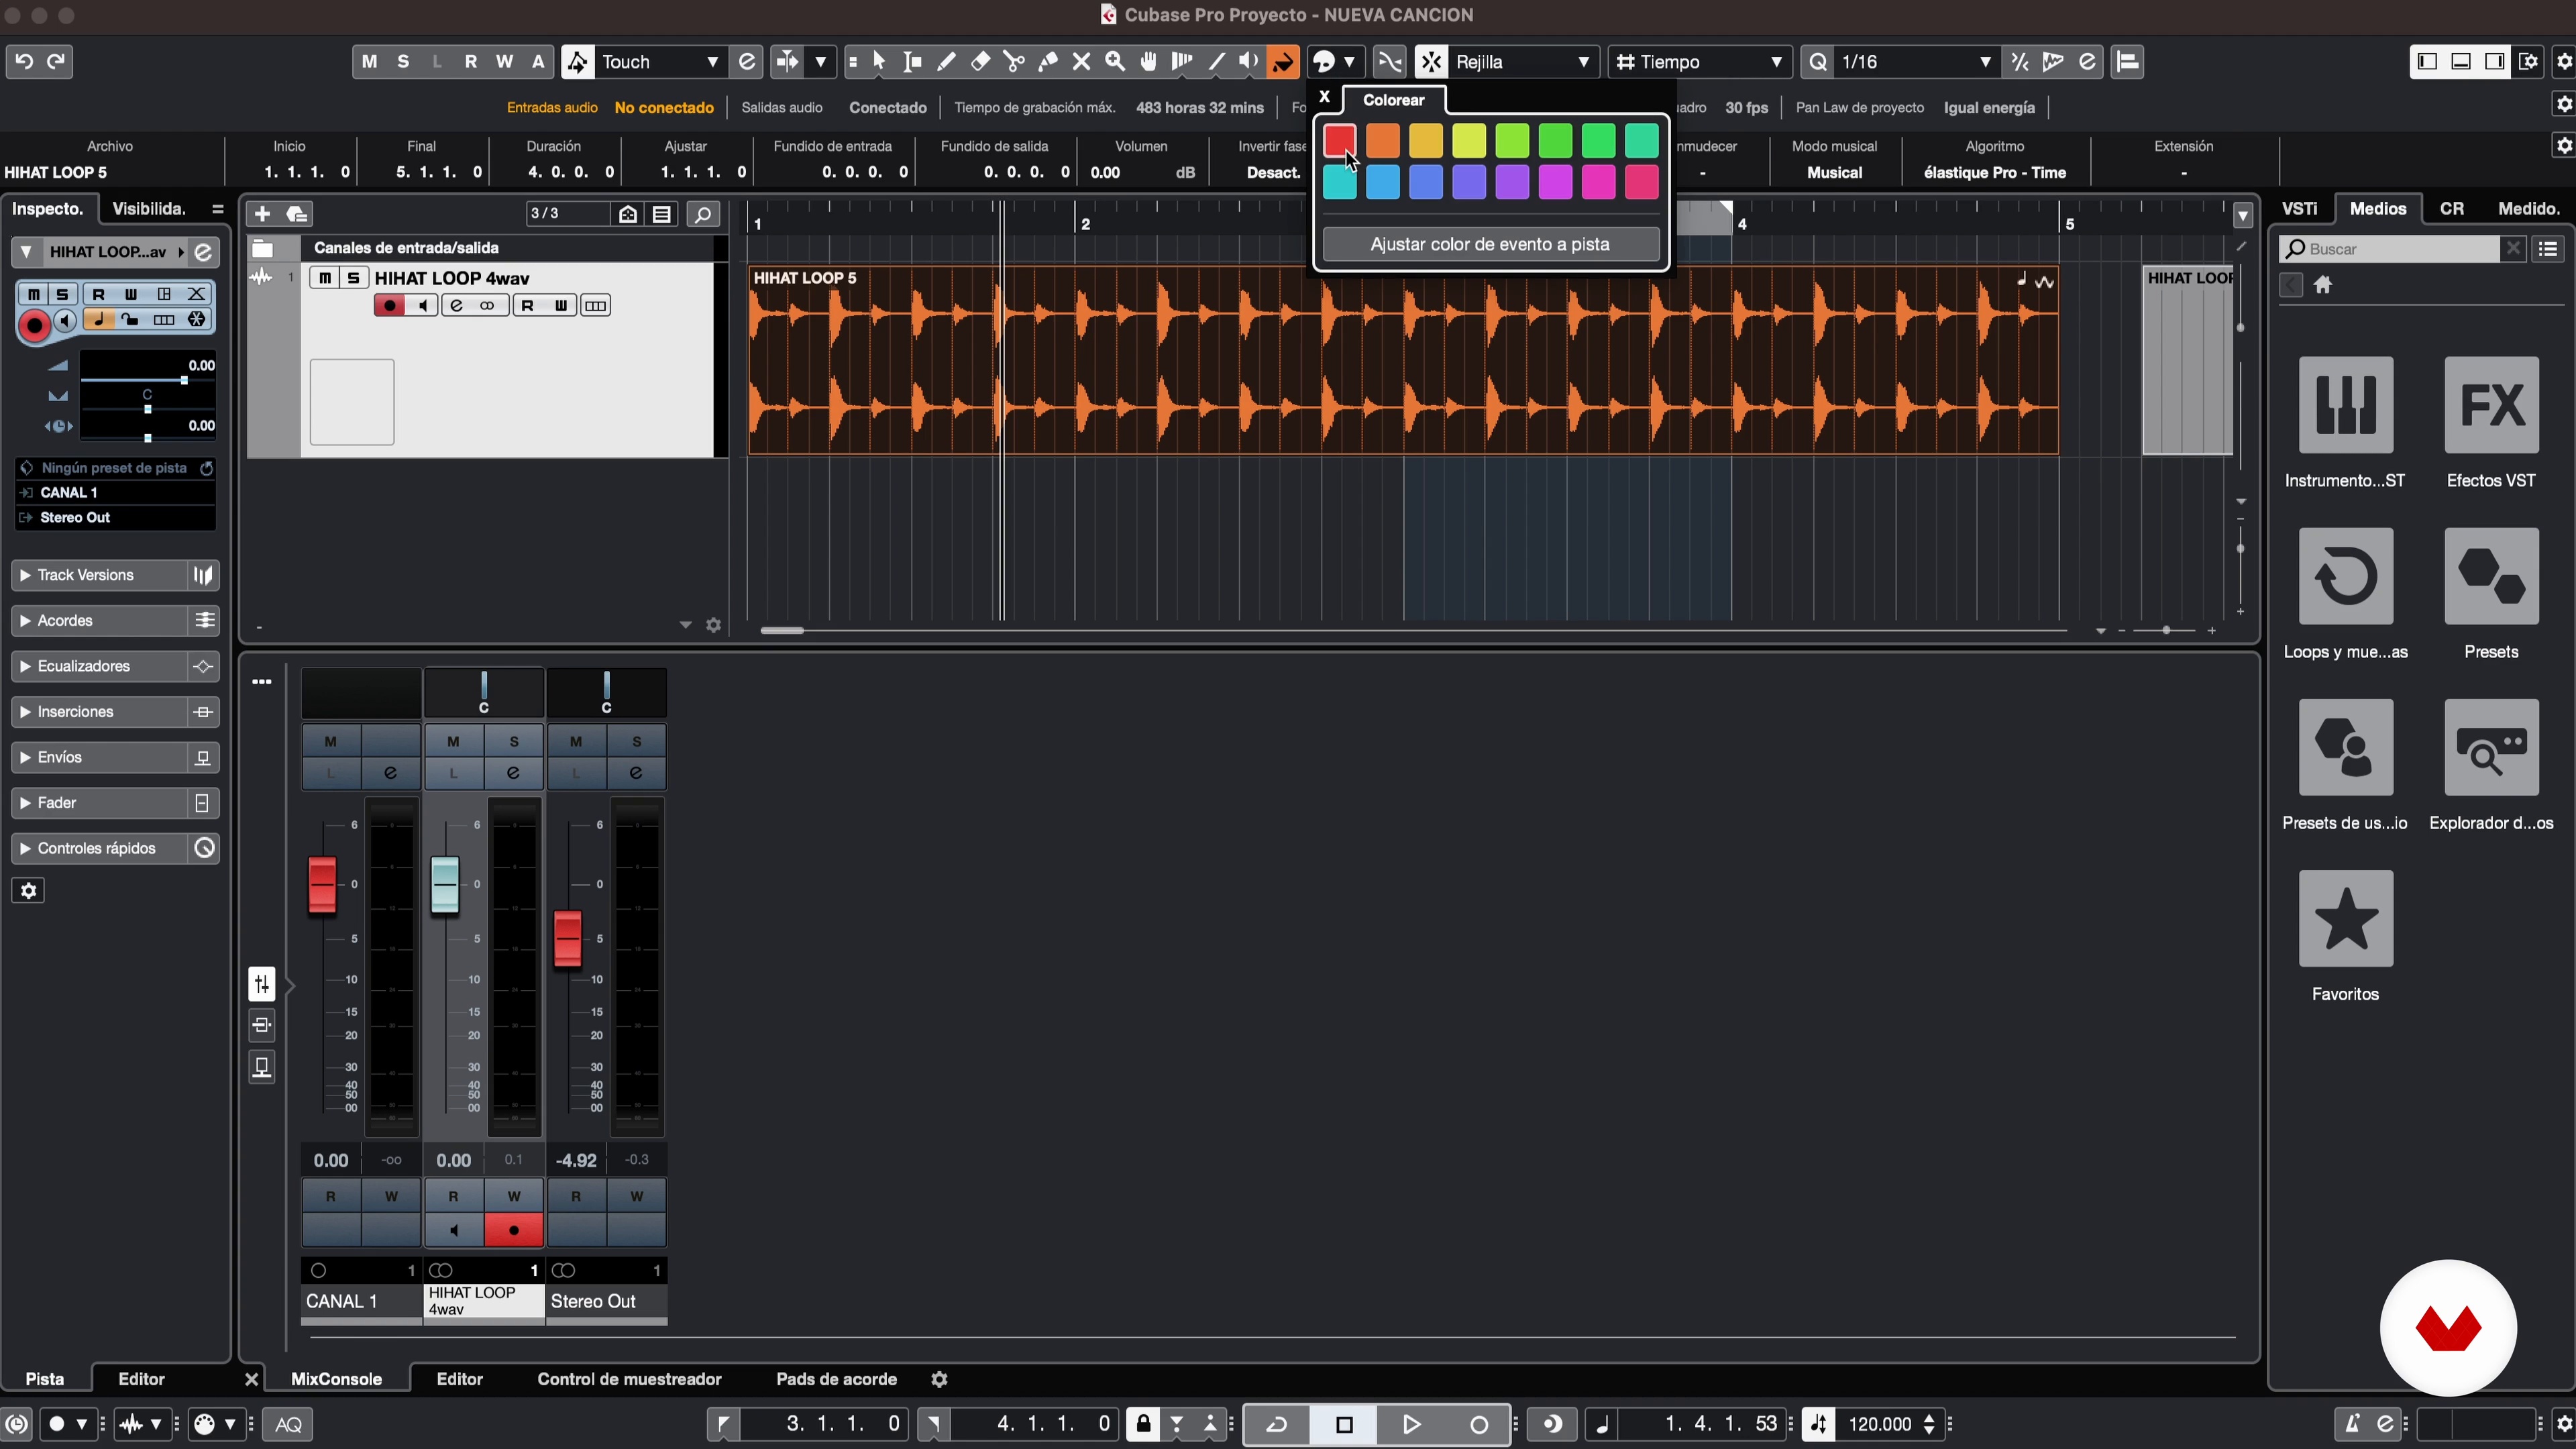Pick the red color swatch

[1339, 140]
